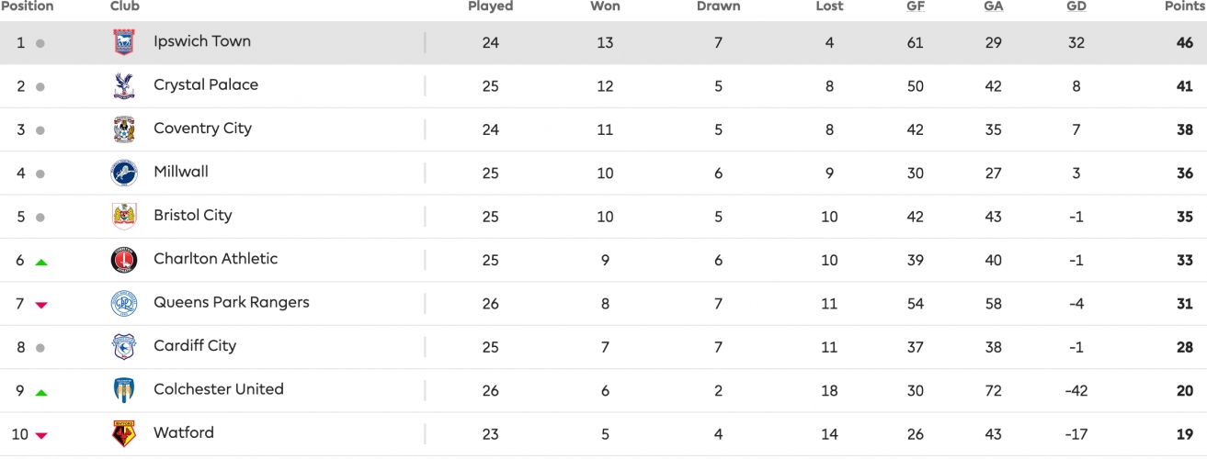Click the red down arrow beside Watford

click(40, 435)
